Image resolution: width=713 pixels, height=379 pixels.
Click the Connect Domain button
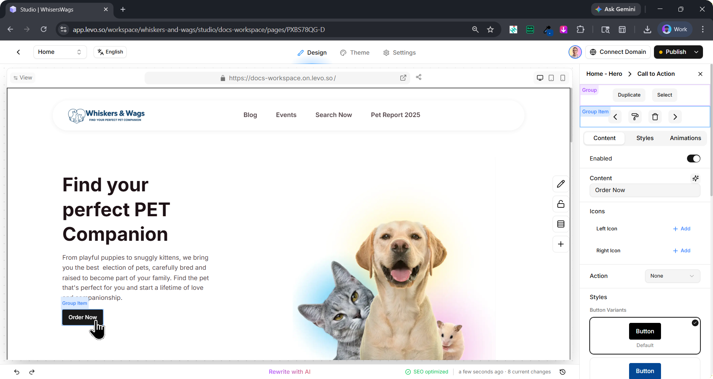pos(618,52)
